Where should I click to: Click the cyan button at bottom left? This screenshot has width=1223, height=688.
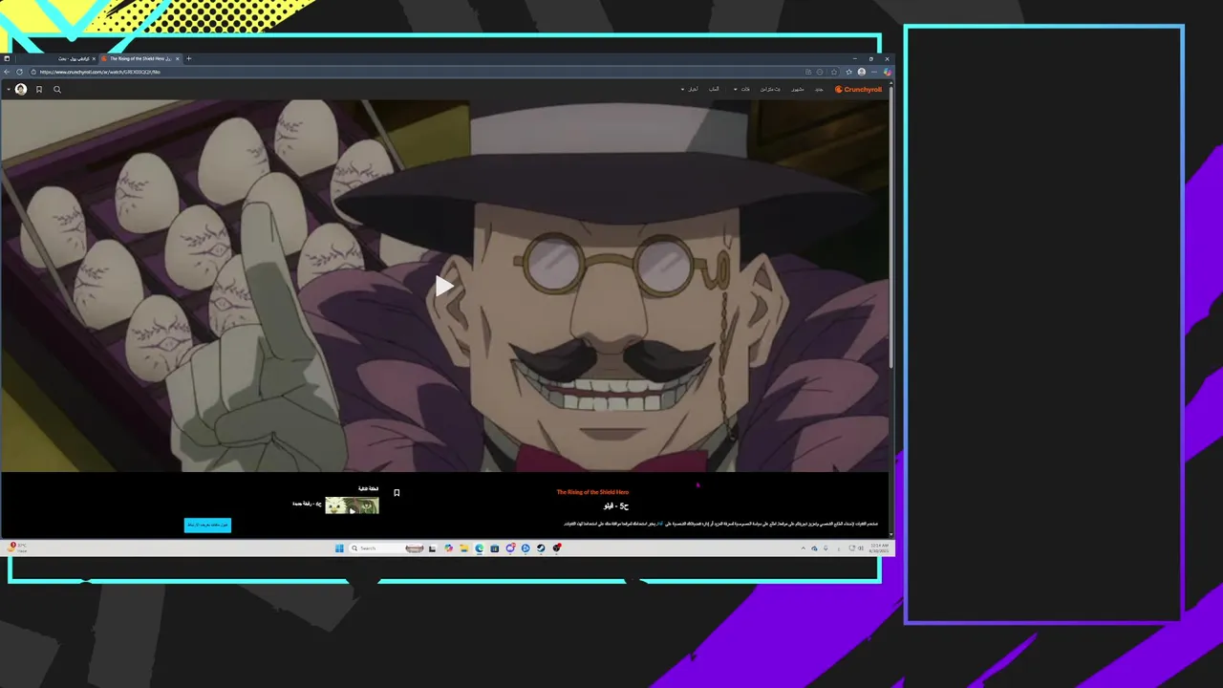coord(207,525)
